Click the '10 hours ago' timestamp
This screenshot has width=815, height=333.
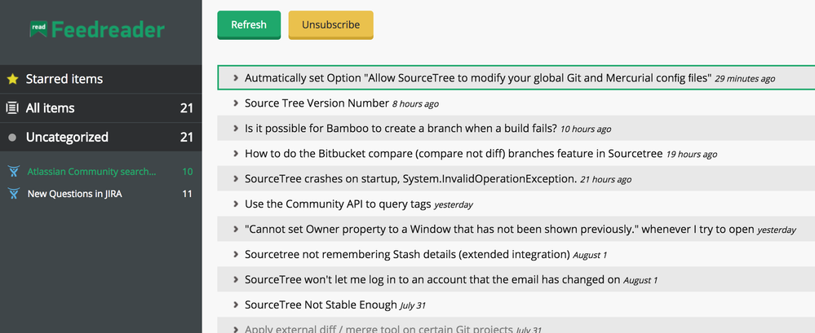pyautogui.click(x=586, y=129)
